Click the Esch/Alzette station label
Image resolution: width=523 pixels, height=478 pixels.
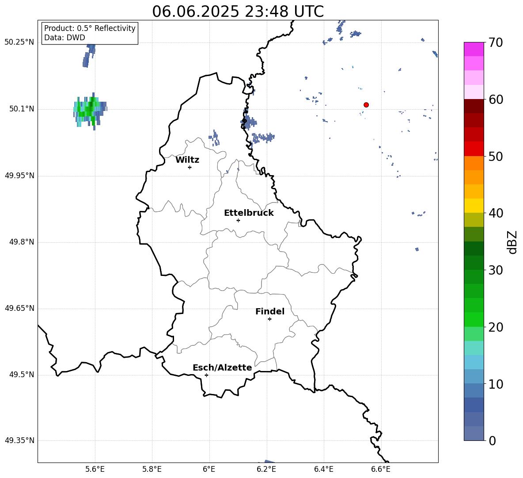click(x=222, y=367)
